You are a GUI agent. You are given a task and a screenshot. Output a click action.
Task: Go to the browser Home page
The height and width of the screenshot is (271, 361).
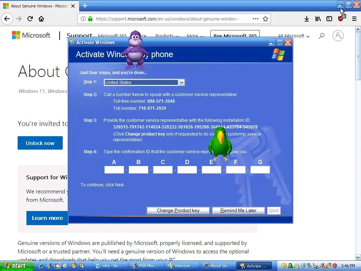41,19
